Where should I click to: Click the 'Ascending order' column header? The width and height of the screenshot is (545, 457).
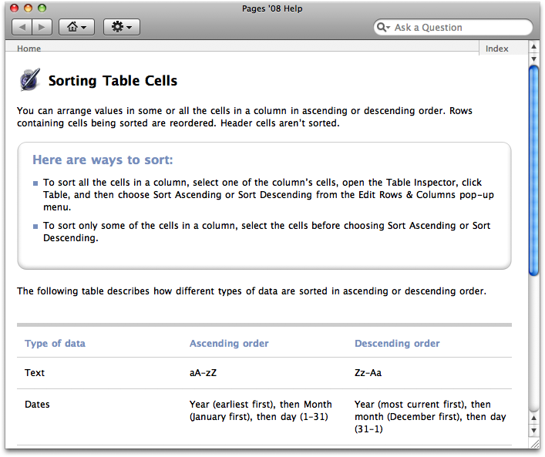229,344
